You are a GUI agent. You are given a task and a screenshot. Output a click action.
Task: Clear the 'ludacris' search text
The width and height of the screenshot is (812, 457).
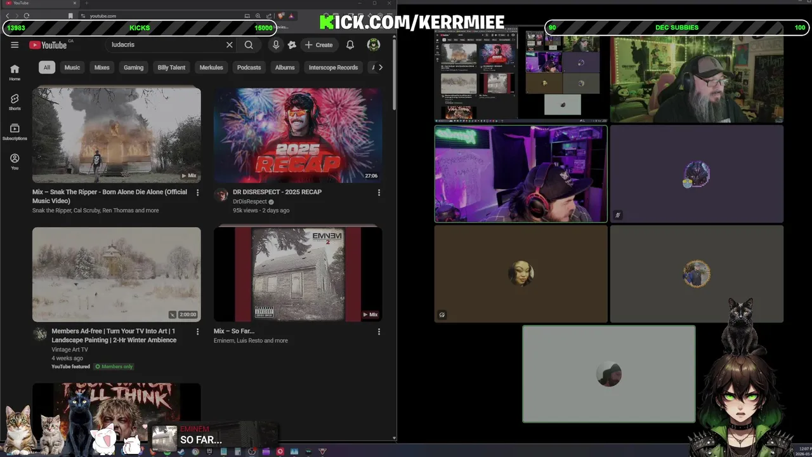point(229,45)
